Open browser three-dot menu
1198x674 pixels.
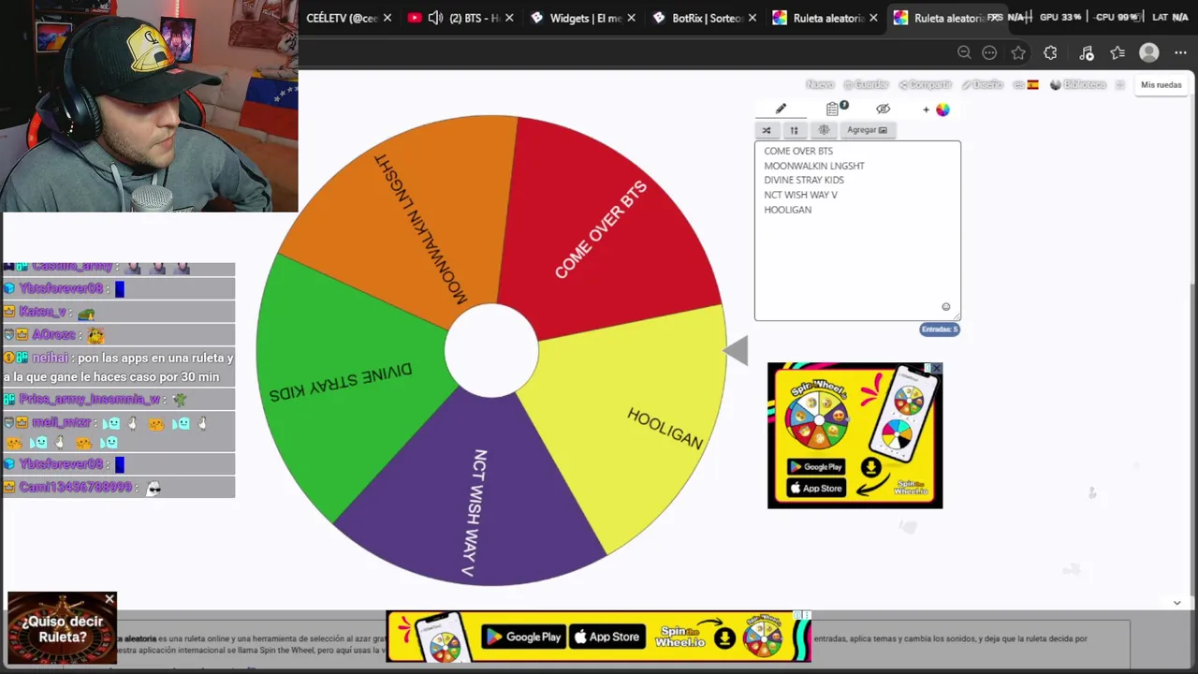1180,52
